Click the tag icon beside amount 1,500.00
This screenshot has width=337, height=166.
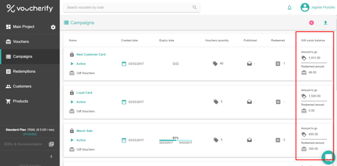(304, 96)
